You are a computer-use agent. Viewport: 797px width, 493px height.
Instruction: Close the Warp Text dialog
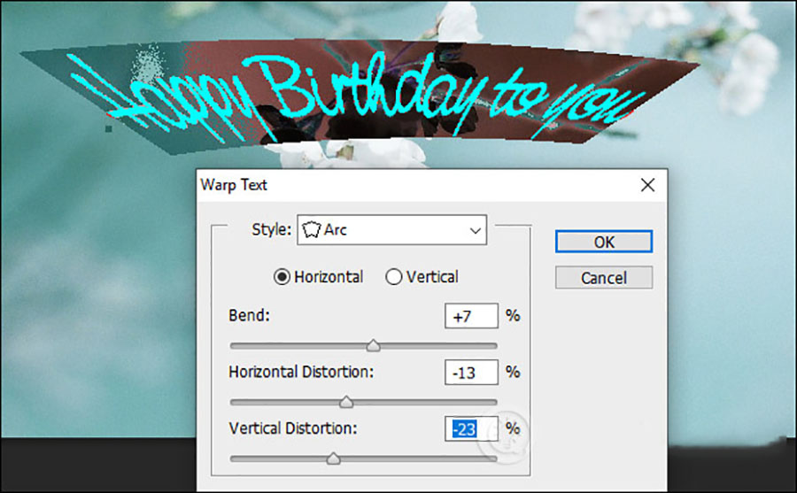coord(647,185)
